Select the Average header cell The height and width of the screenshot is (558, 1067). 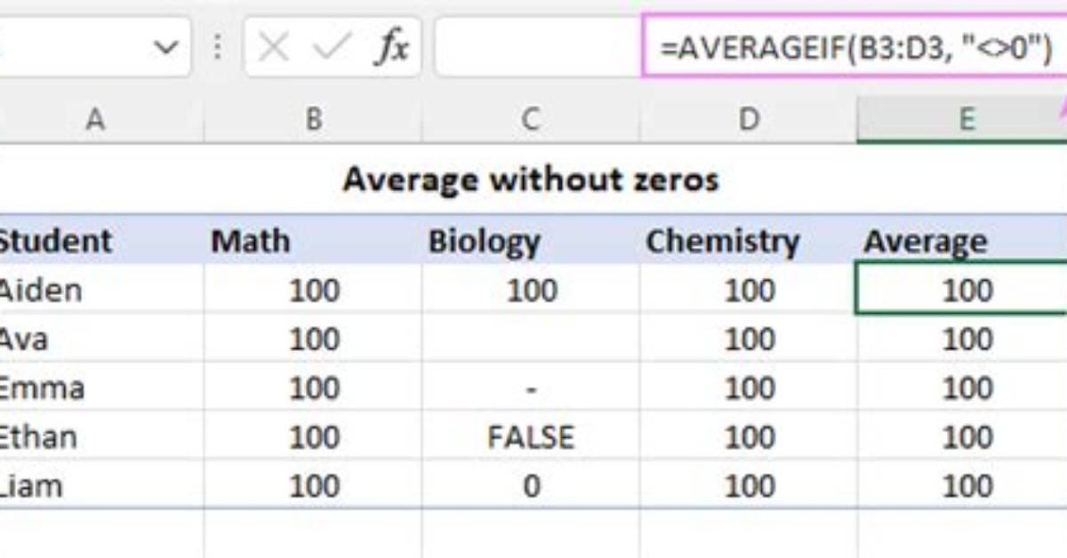point(963,241)
